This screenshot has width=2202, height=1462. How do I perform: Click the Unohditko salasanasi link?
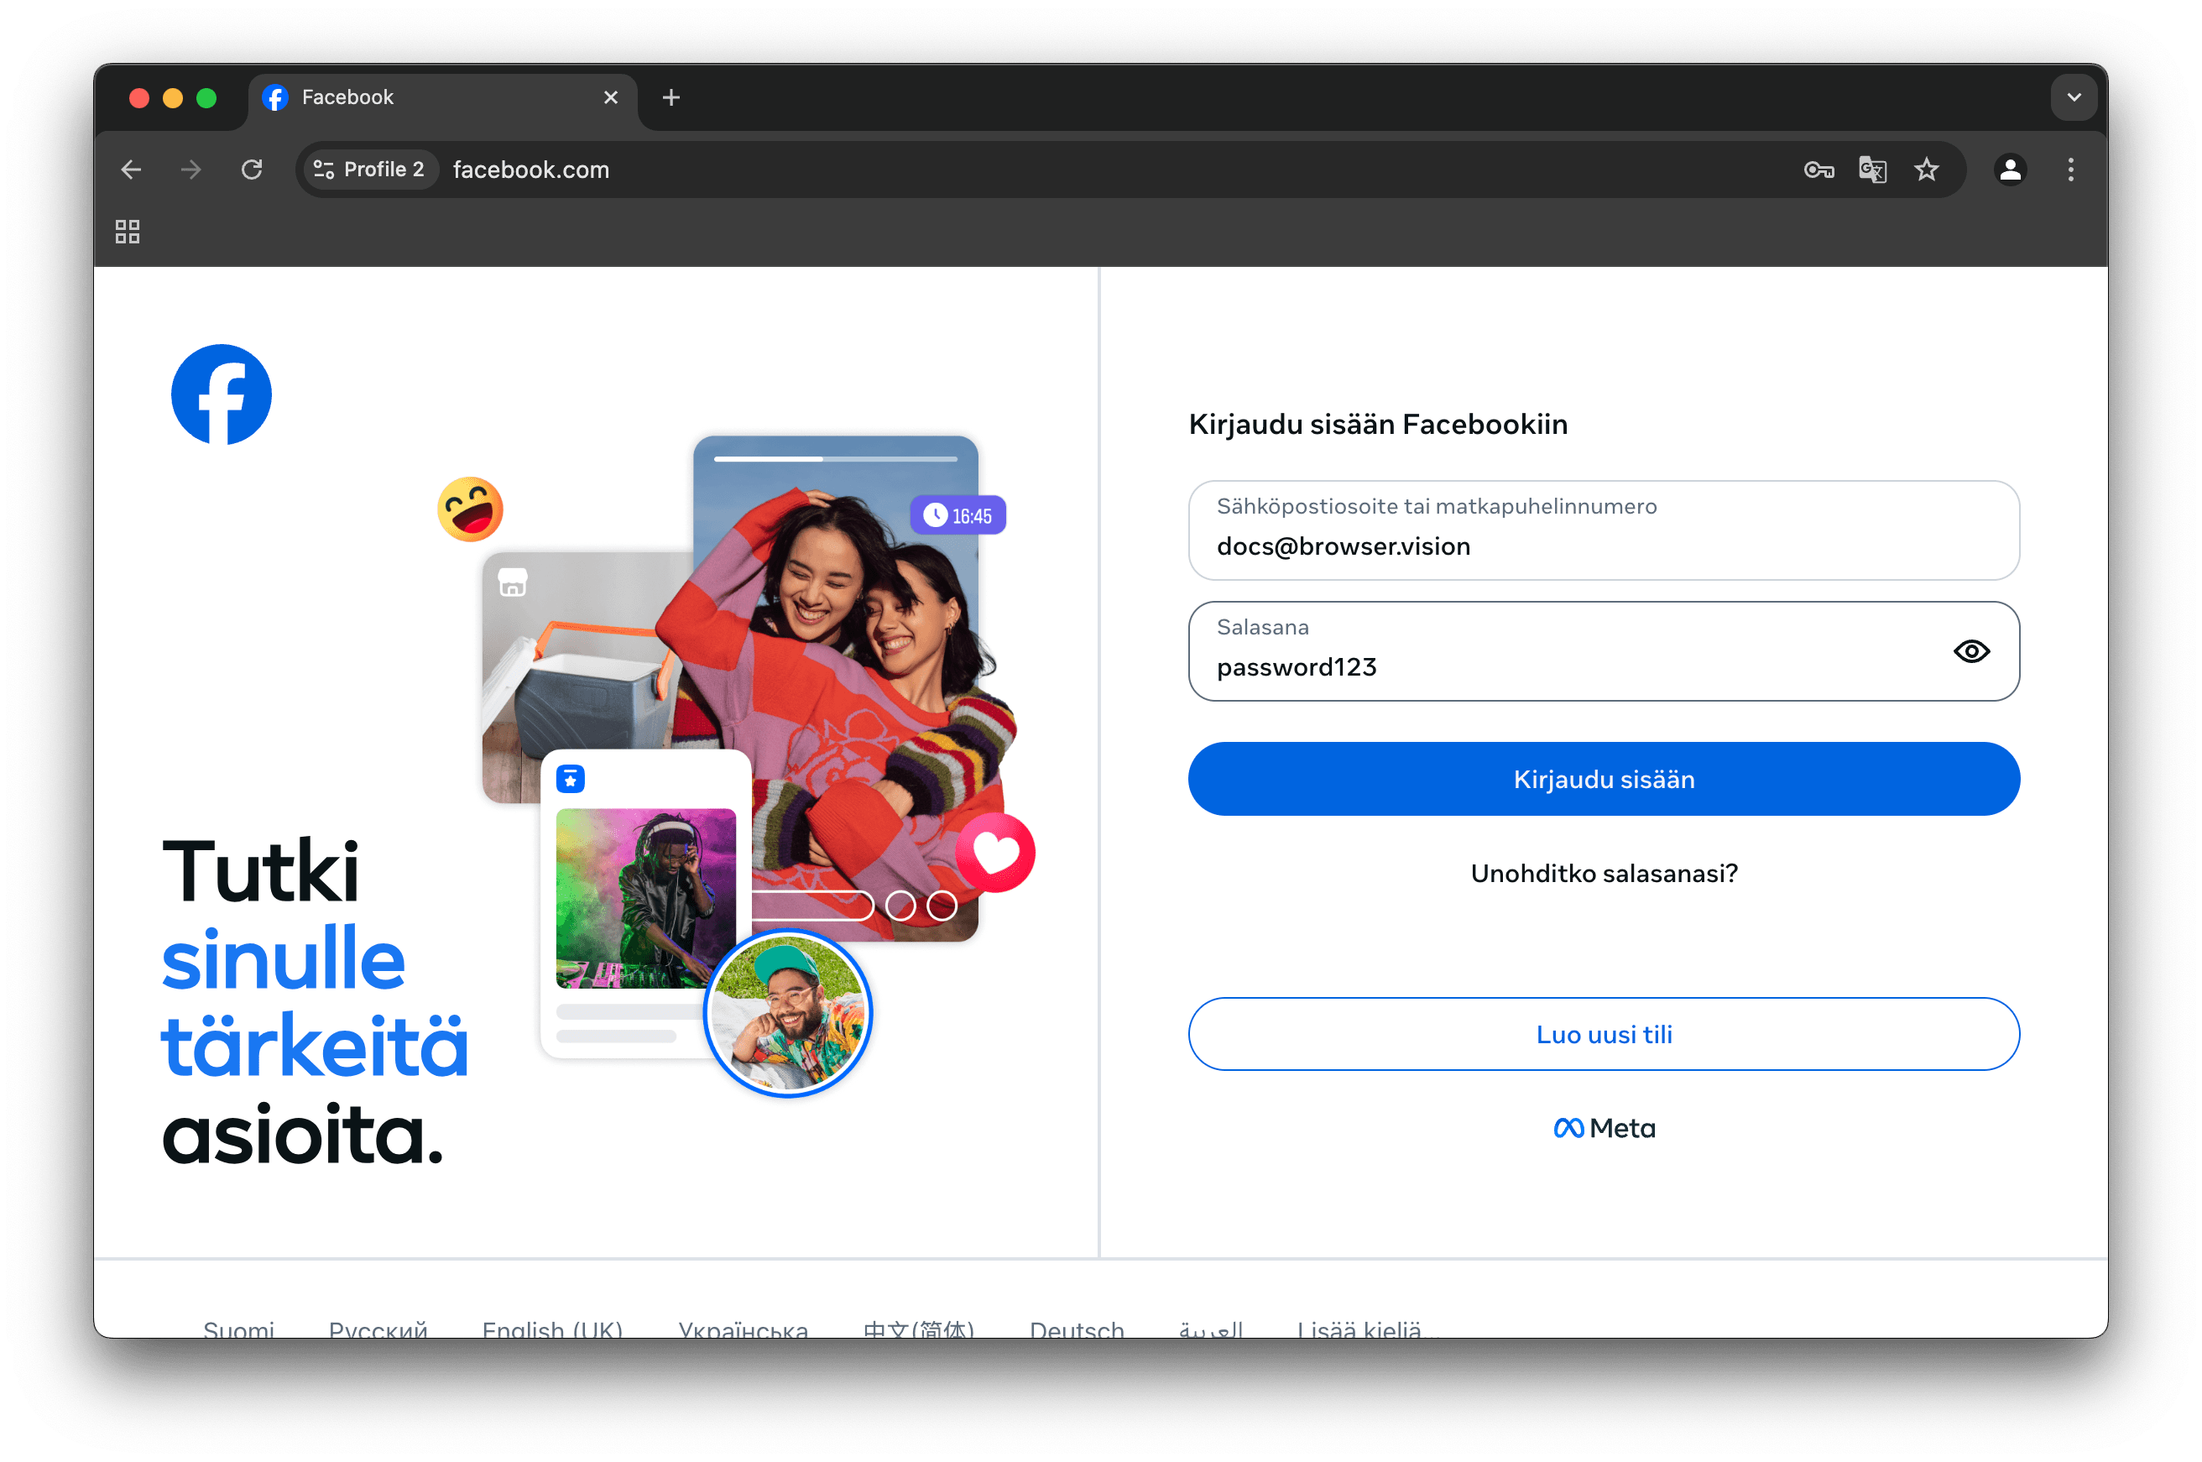coord(1604,873)
